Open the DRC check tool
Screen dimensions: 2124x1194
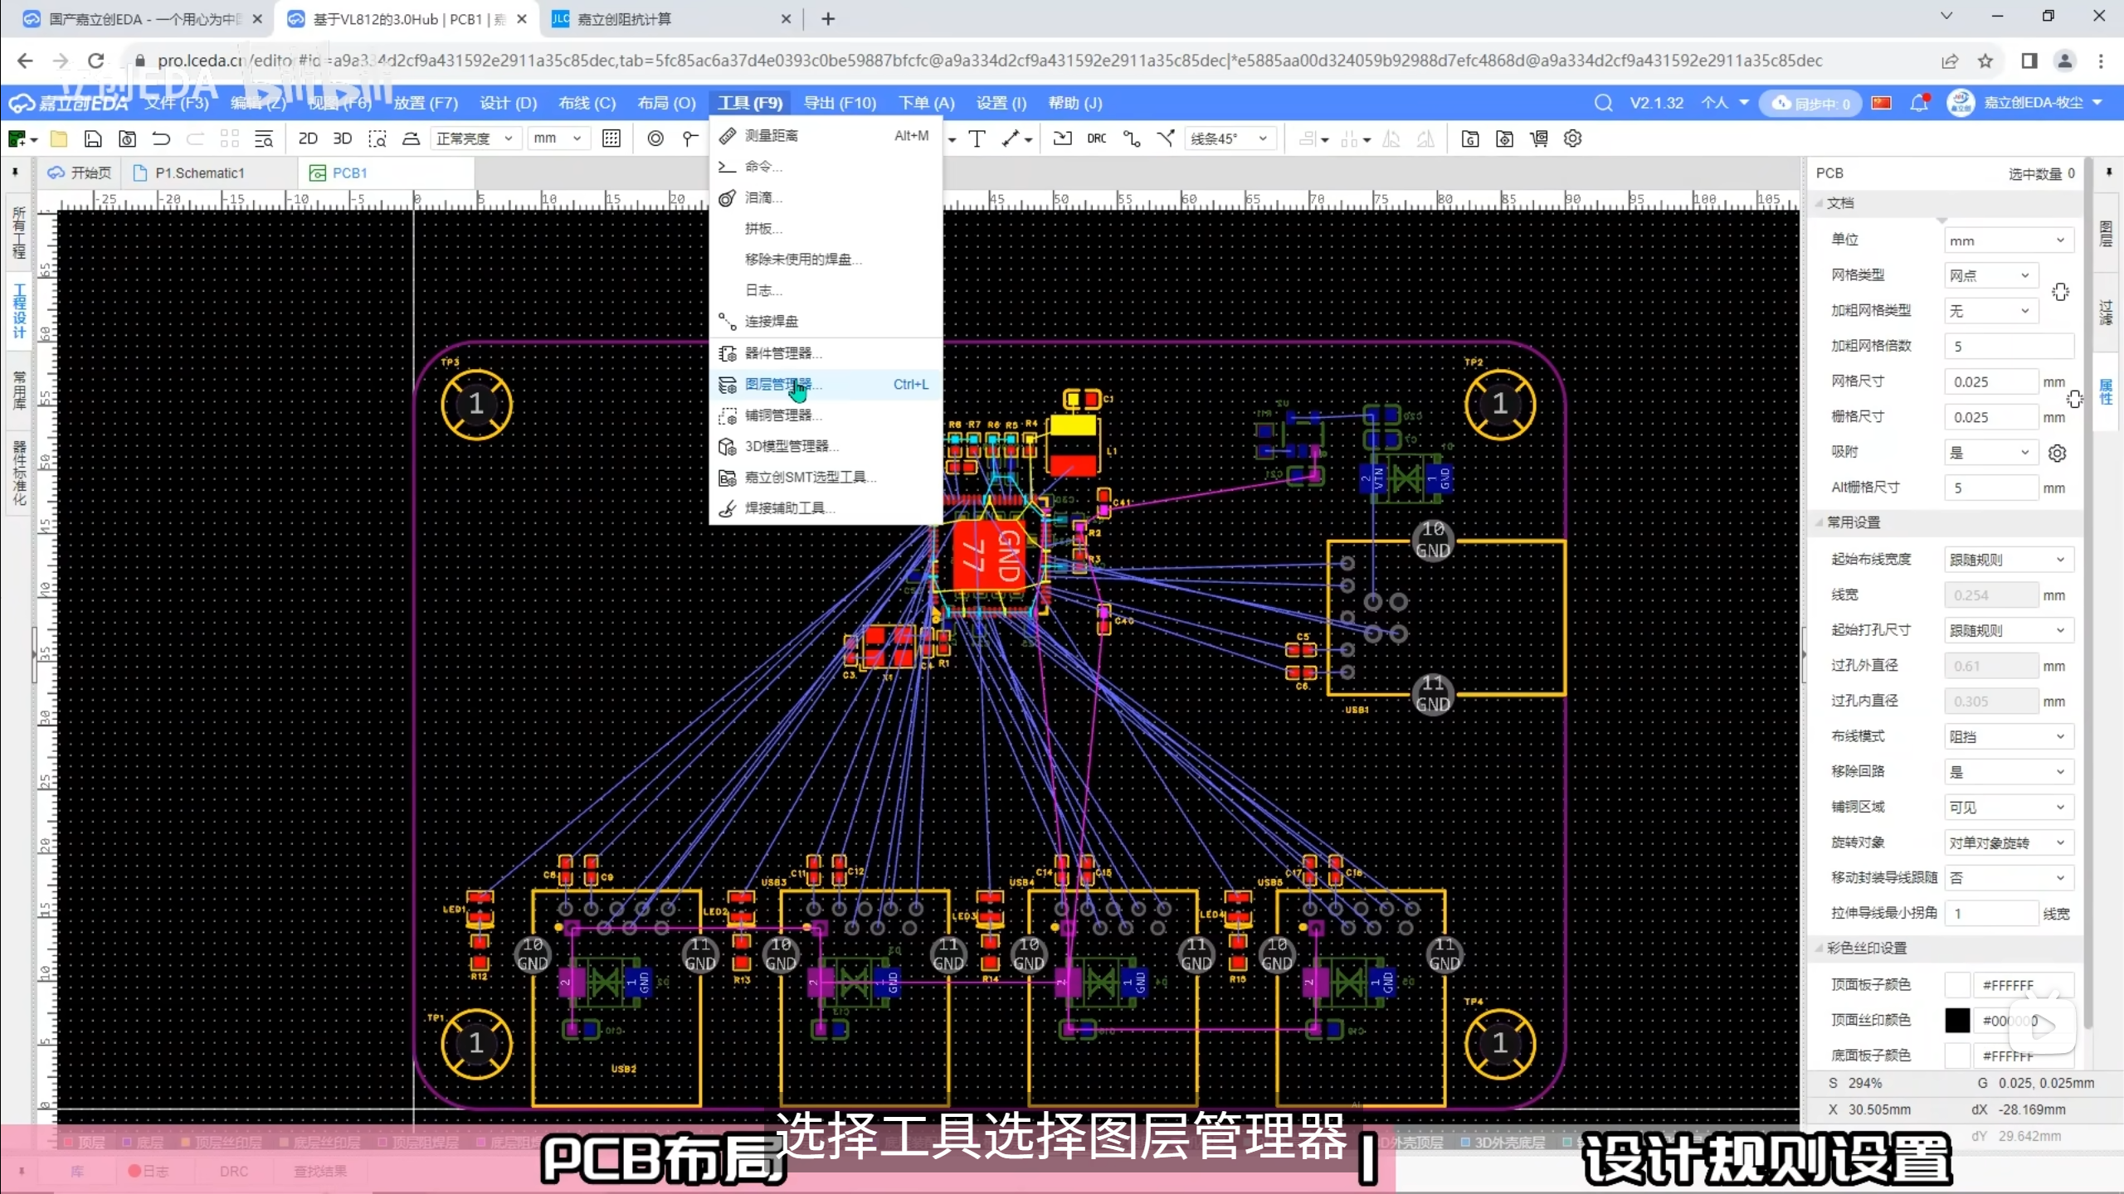point(1096,138)
